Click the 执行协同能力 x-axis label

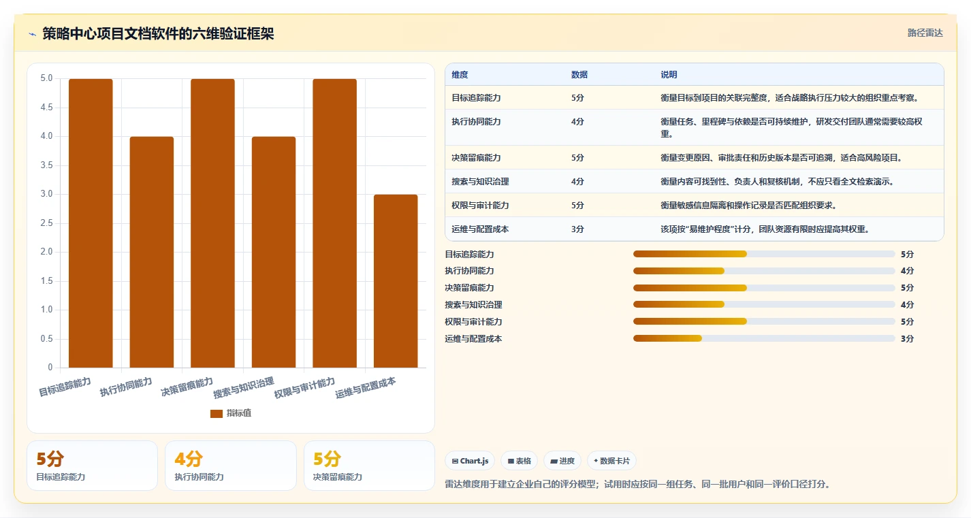pyautogui.click(x=126, y=387)
